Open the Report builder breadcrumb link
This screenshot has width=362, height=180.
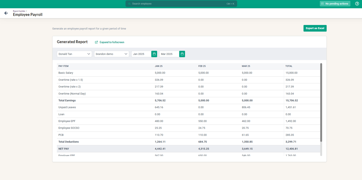click(19, 11)
